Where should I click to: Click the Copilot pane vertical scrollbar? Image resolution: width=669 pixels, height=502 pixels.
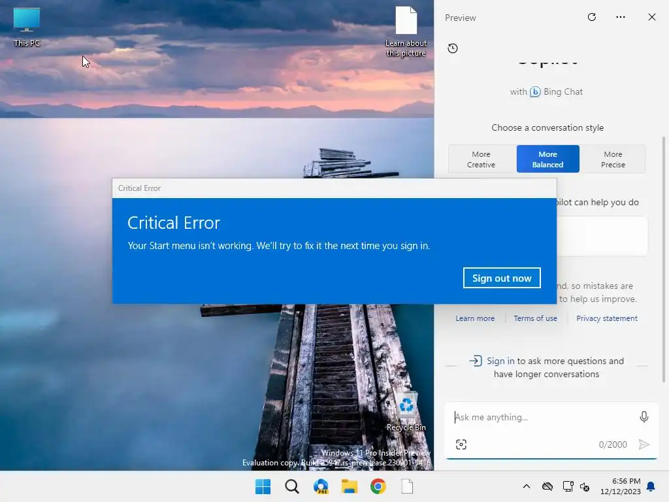point(664,259)
